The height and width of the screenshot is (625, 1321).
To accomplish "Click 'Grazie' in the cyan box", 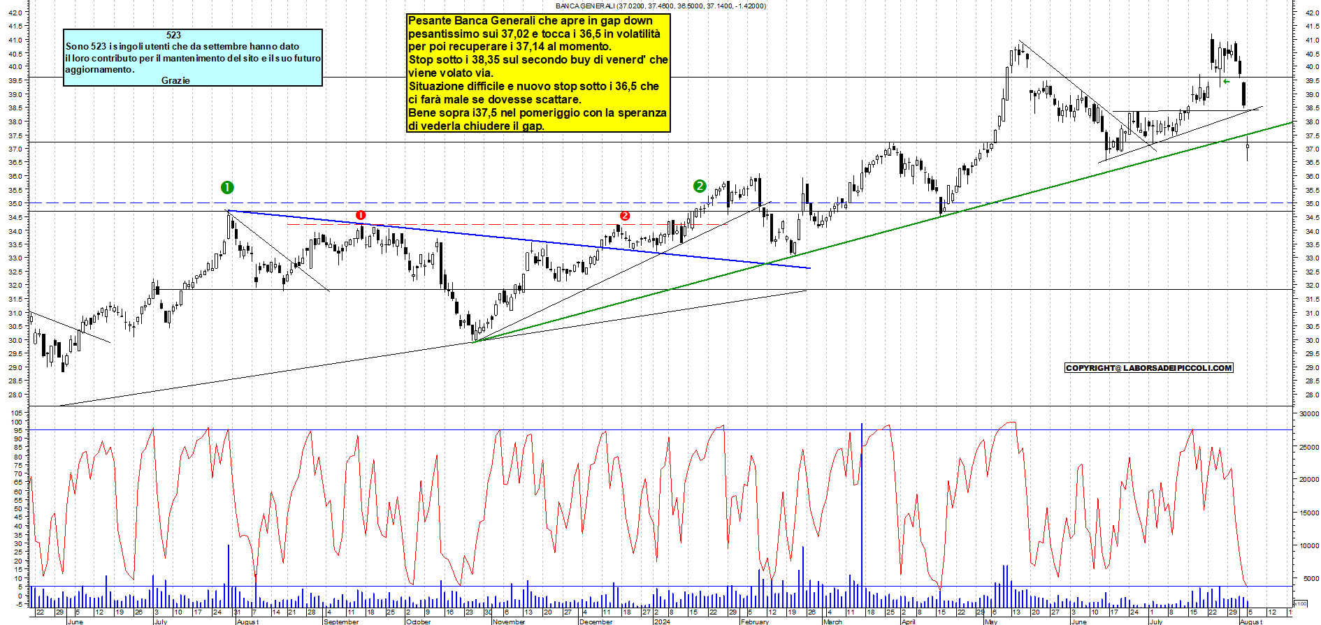I will point(175,80).
